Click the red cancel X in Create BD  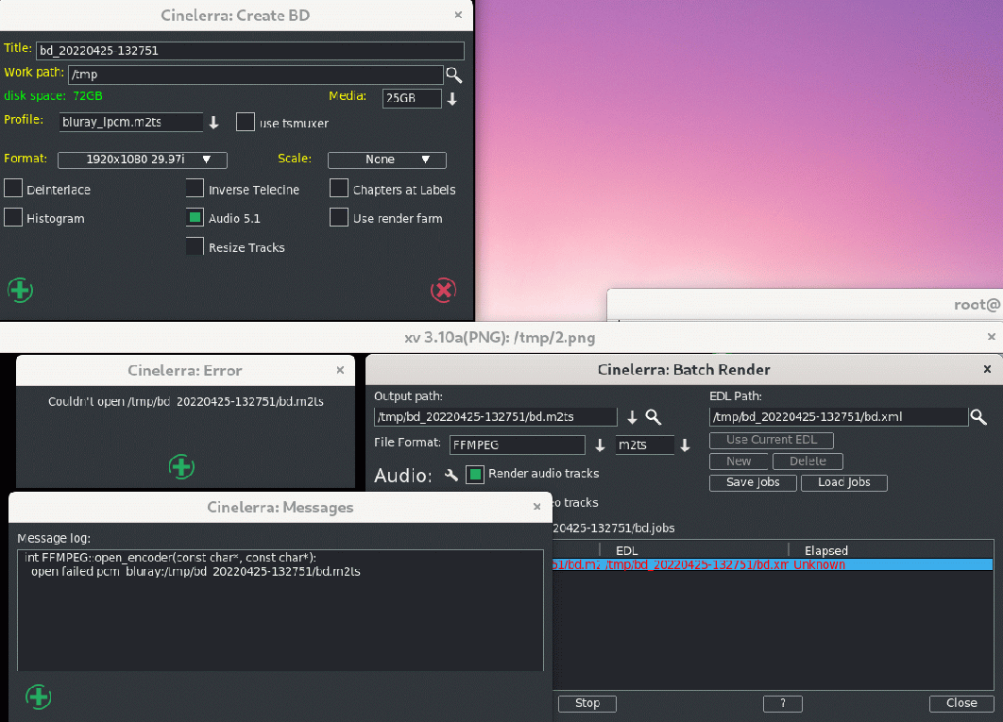pos(443,290)
